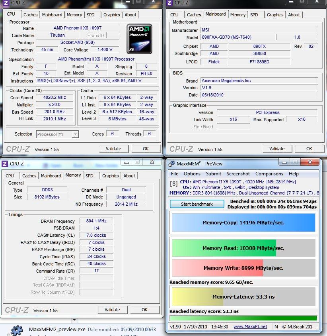Open Caches tab in the Memory window

pyautogui.click(x=29, y=176)
